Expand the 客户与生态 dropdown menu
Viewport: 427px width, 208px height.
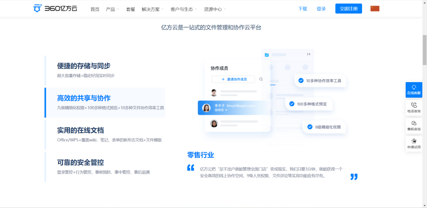(x=184, y=9)
